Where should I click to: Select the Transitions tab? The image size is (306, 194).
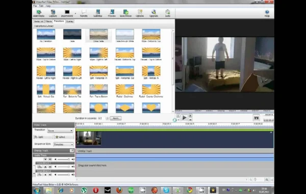(x=59, y=21)
